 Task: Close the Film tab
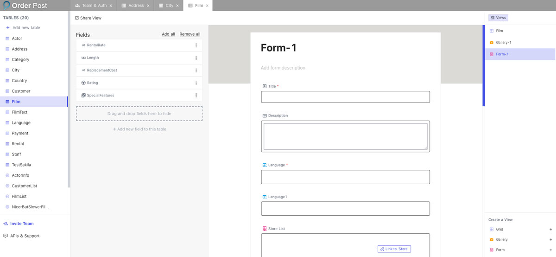point(207,6)
